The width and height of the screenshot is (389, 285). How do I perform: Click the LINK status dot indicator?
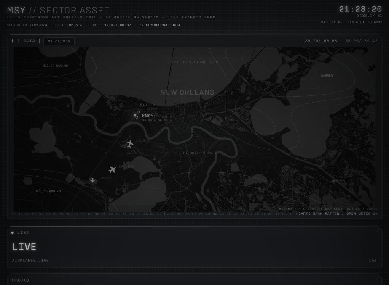(x=13, y=232)
